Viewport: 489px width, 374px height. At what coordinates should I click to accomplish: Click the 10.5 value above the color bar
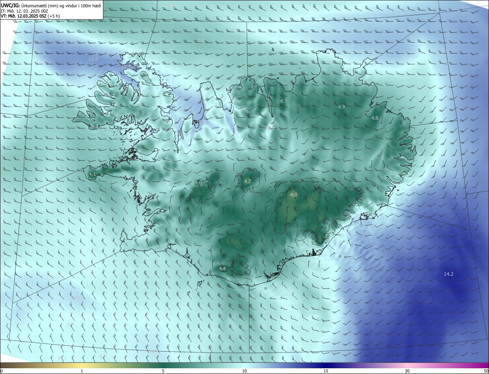[154, 351]
